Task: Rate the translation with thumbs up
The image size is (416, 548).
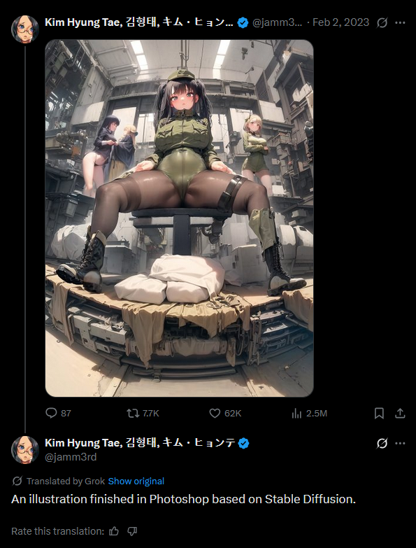Action: pyautogui.click(x=114, y=532)
